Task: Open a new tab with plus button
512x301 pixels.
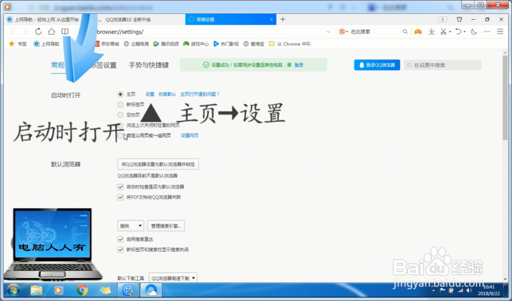Action: pyautogui.click(x=283, y=19)
